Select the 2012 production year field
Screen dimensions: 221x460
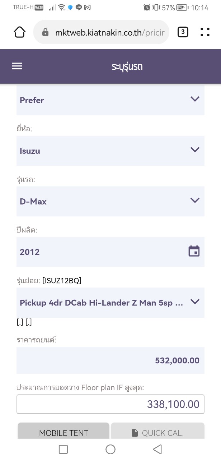pyautogui.click(x=100, y=252)
